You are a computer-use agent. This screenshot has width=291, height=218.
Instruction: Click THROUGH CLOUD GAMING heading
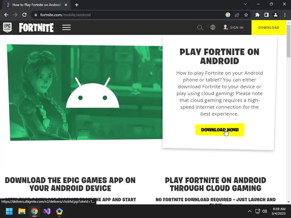pos(215,188)
